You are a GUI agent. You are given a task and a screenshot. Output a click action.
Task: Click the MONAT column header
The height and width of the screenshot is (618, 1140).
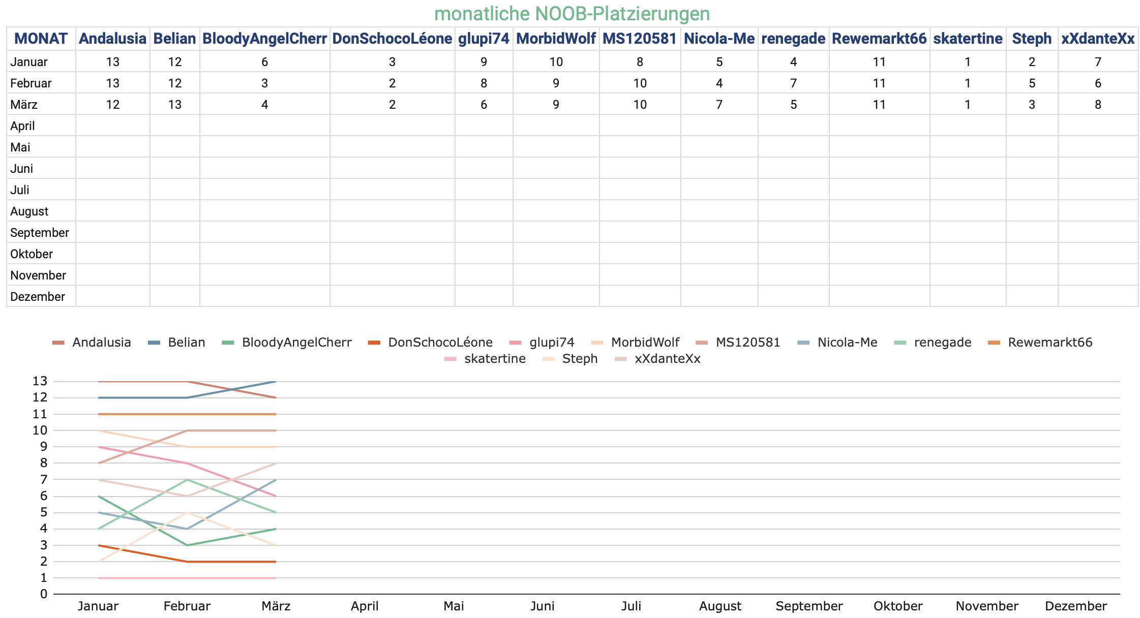tap(41, 39)
